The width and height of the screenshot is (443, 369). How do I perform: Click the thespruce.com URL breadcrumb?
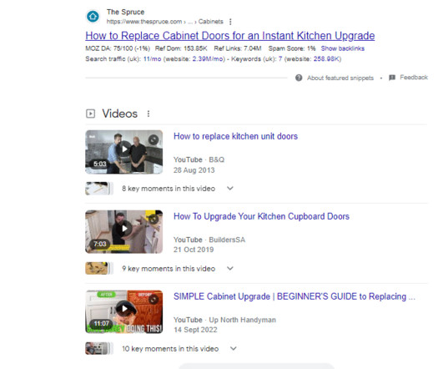click(x=164, y=22)
